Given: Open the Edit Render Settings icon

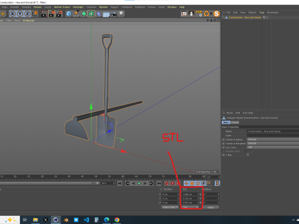Looking at the screenshot, I should tap(59, 14).
